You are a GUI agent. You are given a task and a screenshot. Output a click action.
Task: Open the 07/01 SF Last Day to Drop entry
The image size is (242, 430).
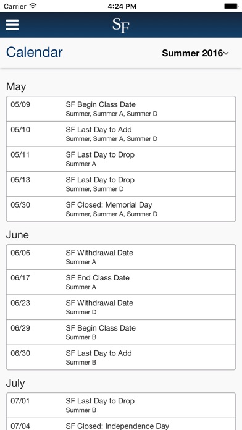[121, 405]
